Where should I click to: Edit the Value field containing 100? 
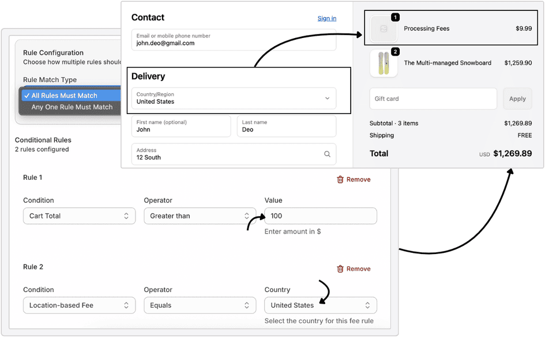coord(321,215)
